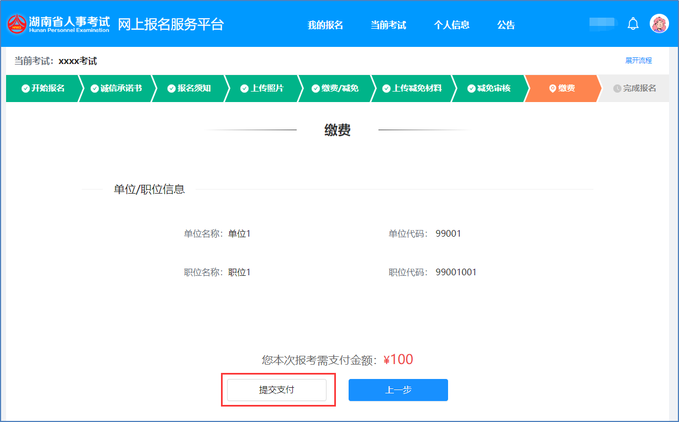Click the Hunan Personnel Examination logo
Screen dimensions: 679x422
pyautogui.click(x=17, y=24)
